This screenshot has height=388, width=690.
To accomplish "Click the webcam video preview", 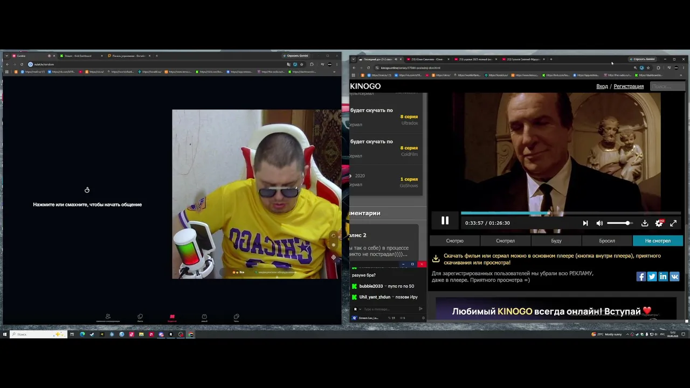I will pos(257,194).
